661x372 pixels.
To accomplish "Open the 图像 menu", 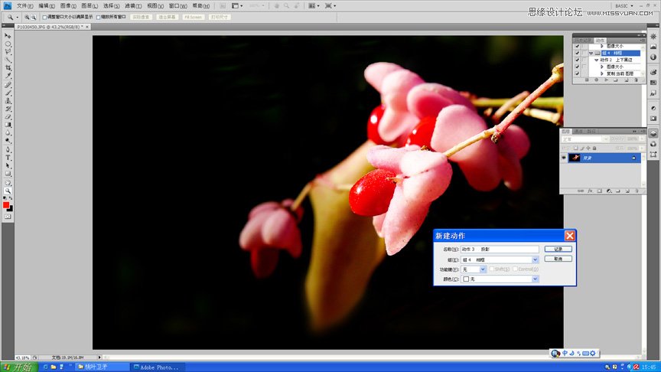I will (x=68, y=6).
